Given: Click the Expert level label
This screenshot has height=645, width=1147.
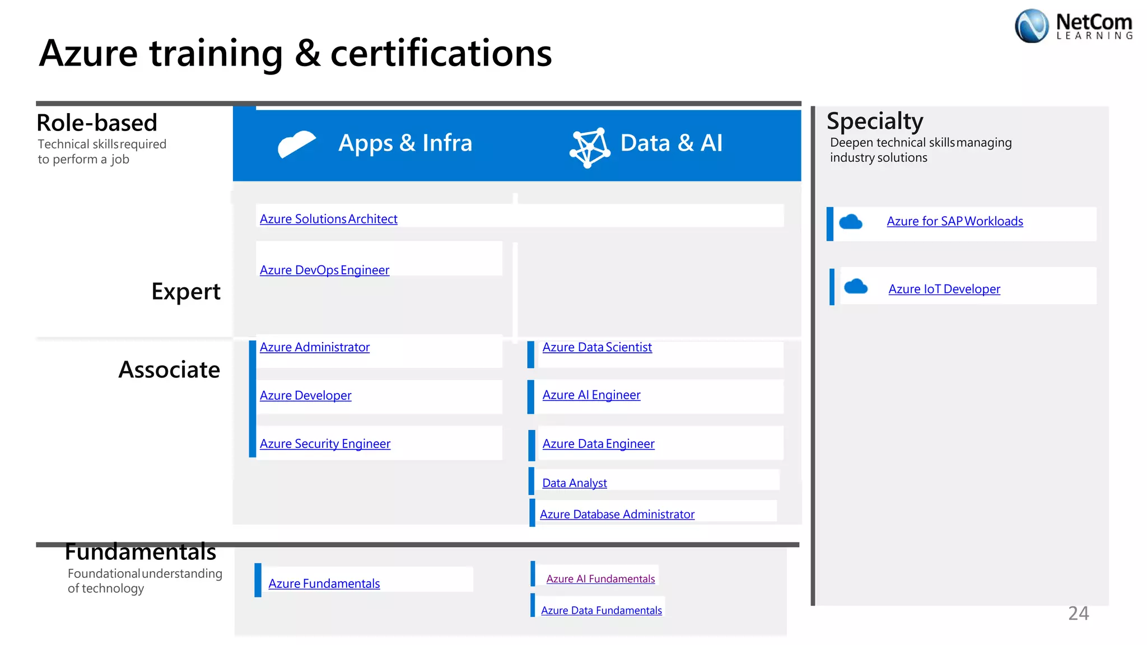Looking at the screenshot, I should coord(186,292).
